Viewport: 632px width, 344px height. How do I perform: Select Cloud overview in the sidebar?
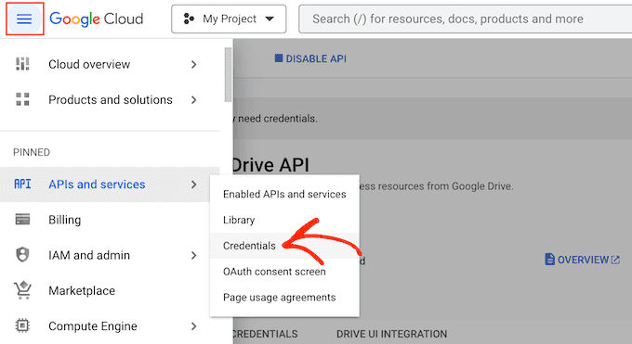tap(110, 64)
